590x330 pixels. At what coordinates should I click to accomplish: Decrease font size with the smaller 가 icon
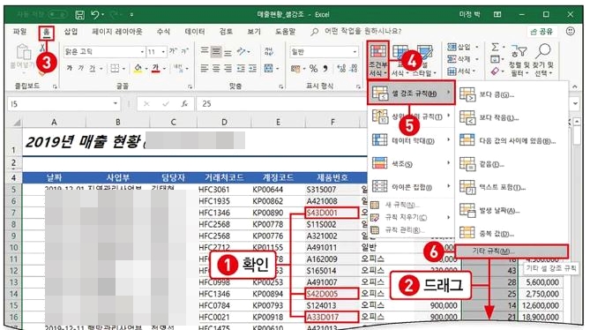(x=184, y=51)
